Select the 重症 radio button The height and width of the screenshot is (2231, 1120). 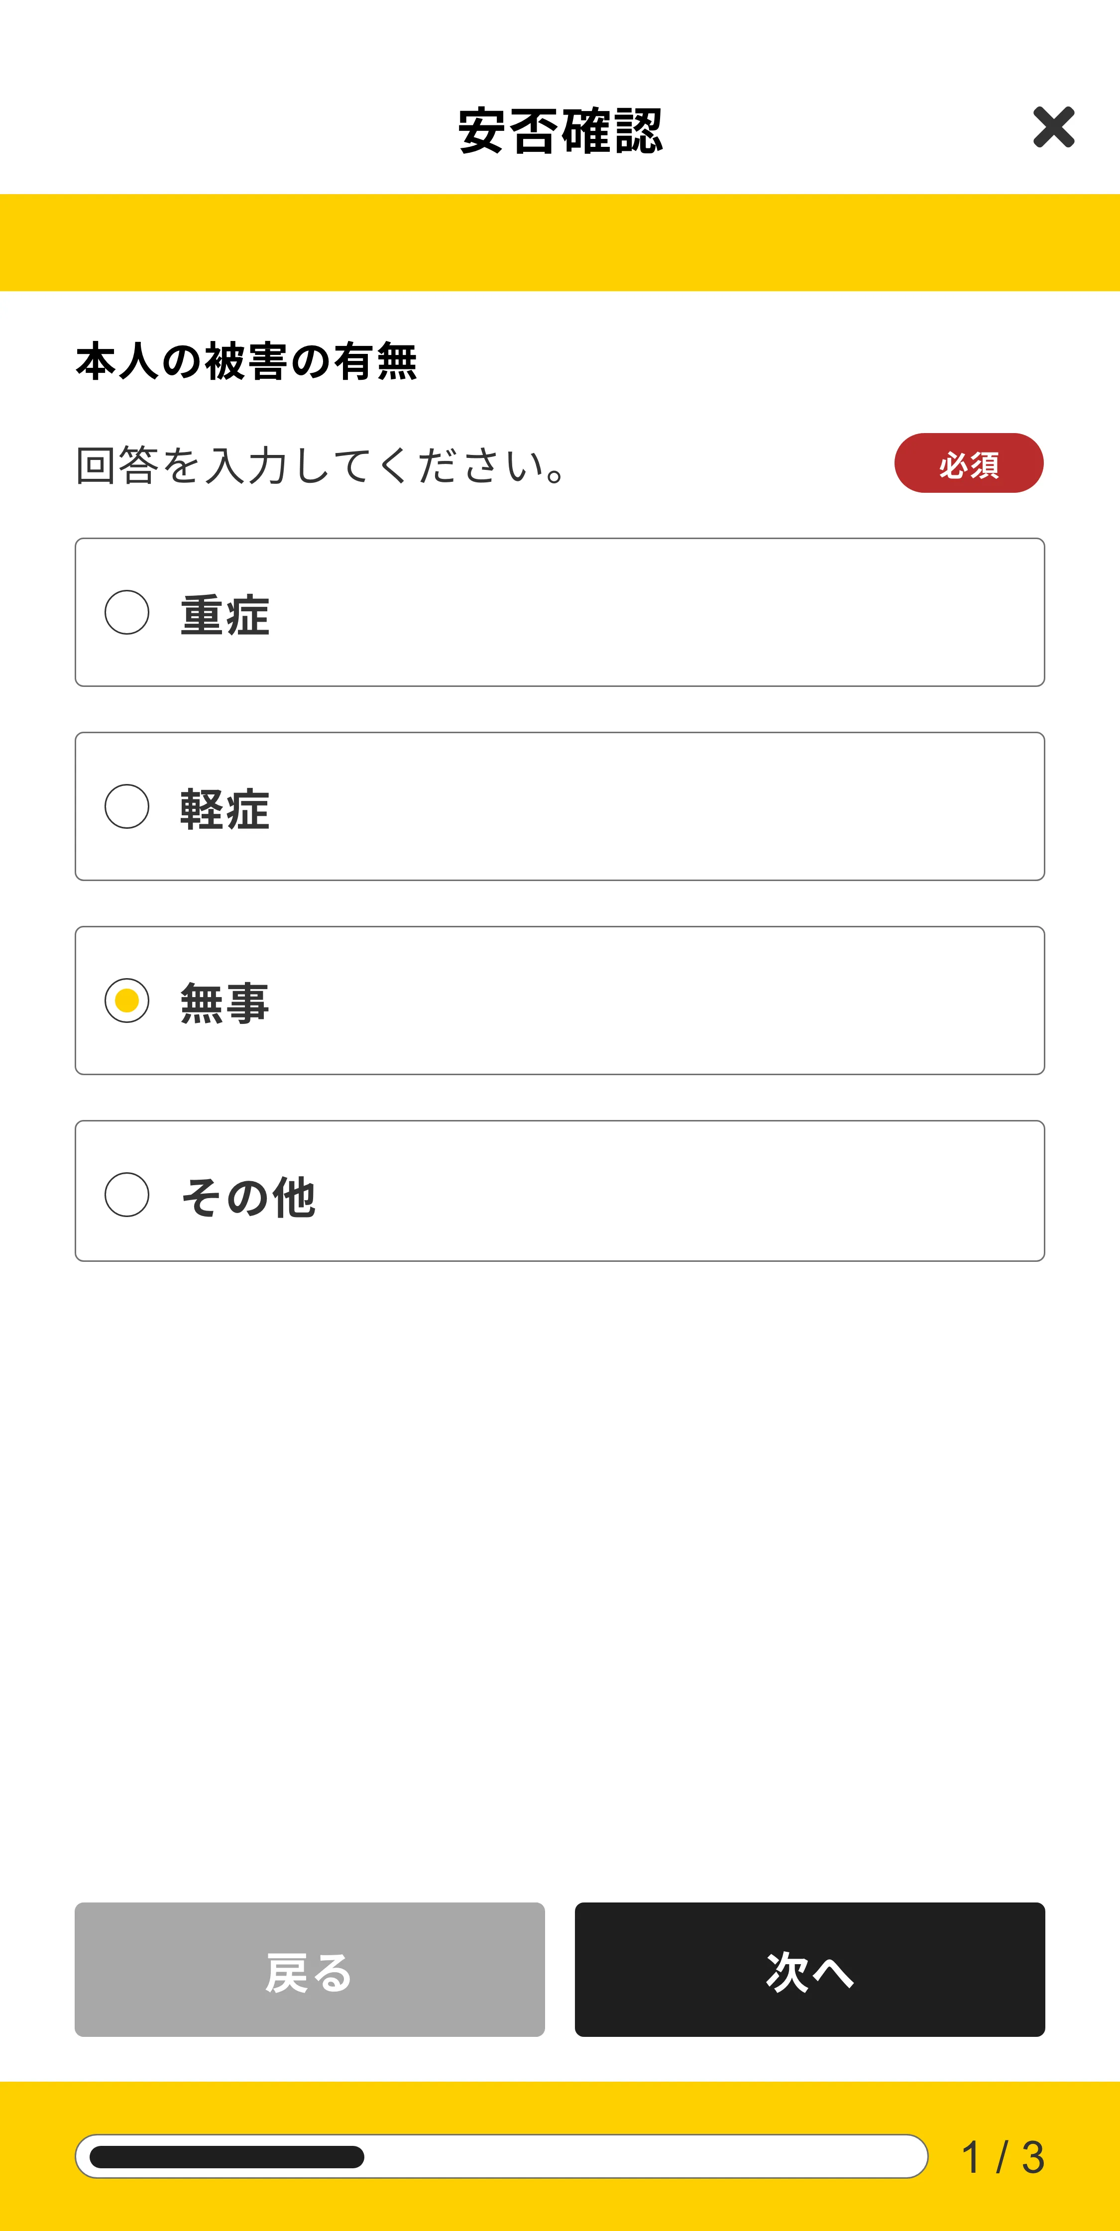coord(126,612)
